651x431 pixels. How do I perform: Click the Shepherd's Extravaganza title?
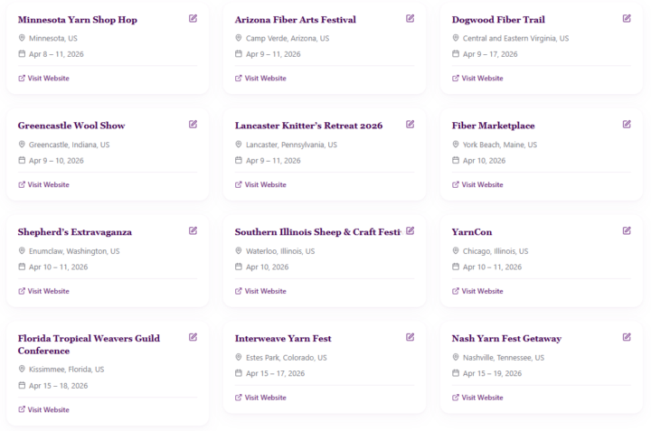click(x=75, y=232)
